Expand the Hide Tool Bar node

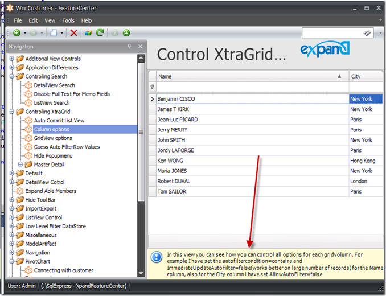(11, 200)
